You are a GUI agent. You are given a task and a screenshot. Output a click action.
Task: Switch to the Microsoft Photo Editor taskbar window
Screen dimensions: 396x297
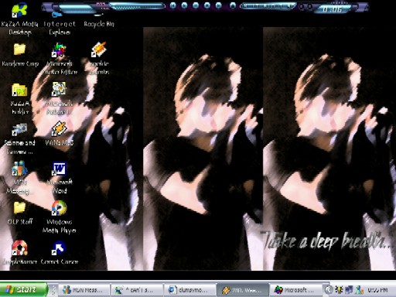[x=295, y=290]
